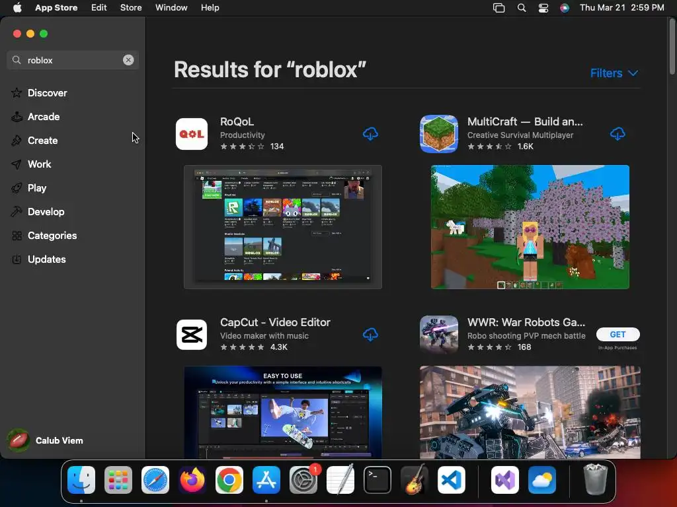Viewport: 677px width, 507px height.
Task: Open the Apple menu
Action: [x=17, y=7]
